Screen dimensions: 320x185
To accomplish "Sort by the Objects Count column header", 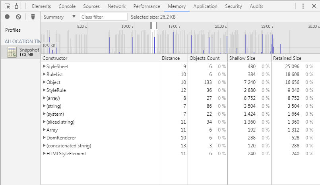I will [208, 58].
